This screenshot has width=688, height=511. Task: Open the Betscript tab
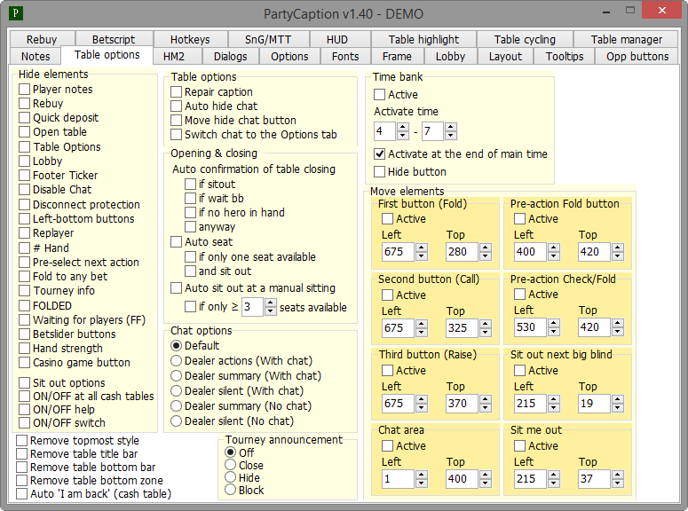coord(114,39)
